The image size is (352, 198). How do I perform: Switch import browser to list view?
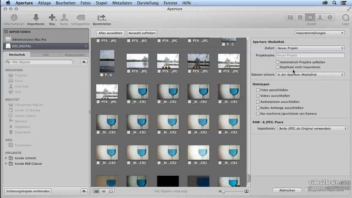coord(104,191)
